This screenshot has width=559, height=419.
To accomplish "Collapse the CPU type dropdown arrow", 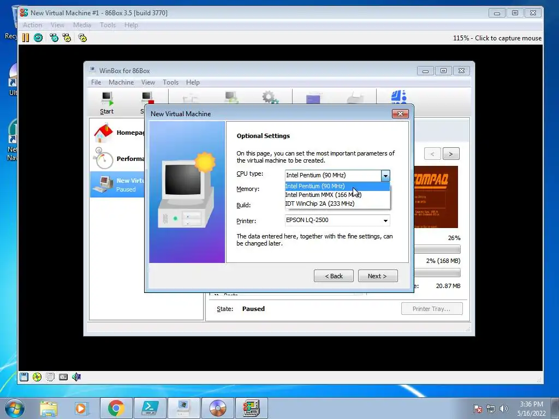I will pyautogui.click(x=385, y=176).
